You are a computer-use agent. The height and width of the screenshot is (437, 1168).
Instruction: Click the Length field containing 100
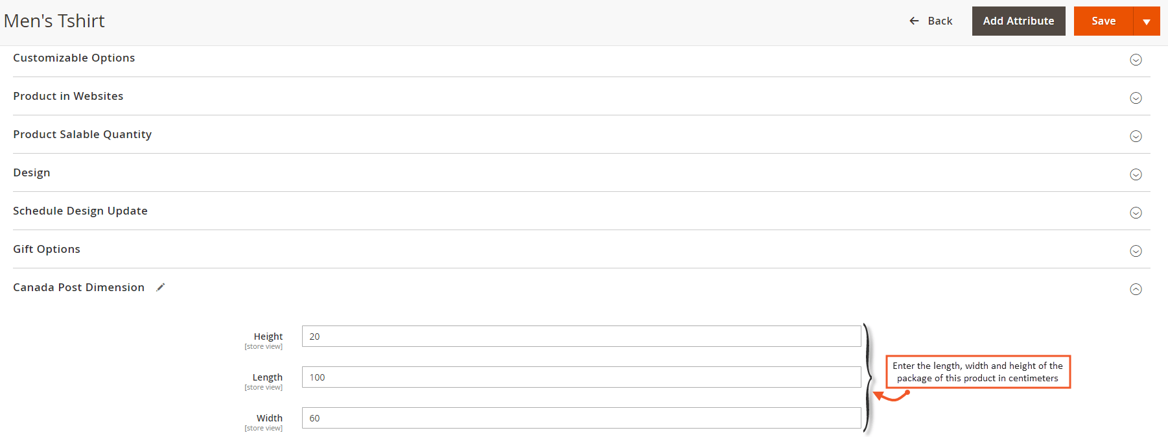pos(581,377)
